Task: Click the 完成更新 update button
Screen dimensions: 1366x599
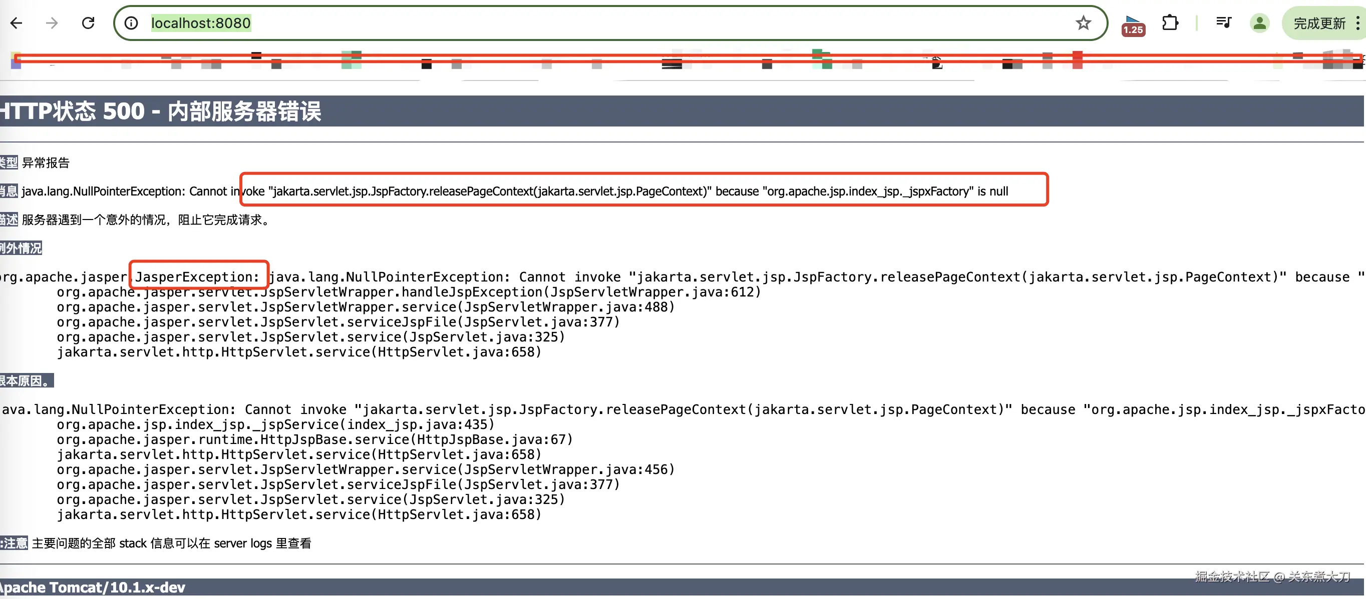Action: tap(1319, 23)
